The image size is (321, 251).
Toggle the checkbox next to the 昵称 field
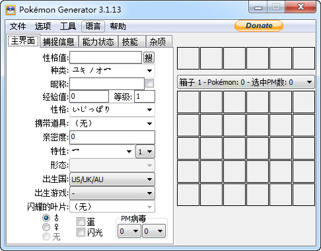point(150,83)
